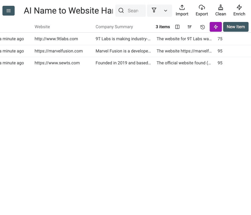The height and width of the screenshot is (215, 251).
Task: Click 'a minute ago' in the 9tlabs row
Action: pyautogui.click(x=12, y=39)
